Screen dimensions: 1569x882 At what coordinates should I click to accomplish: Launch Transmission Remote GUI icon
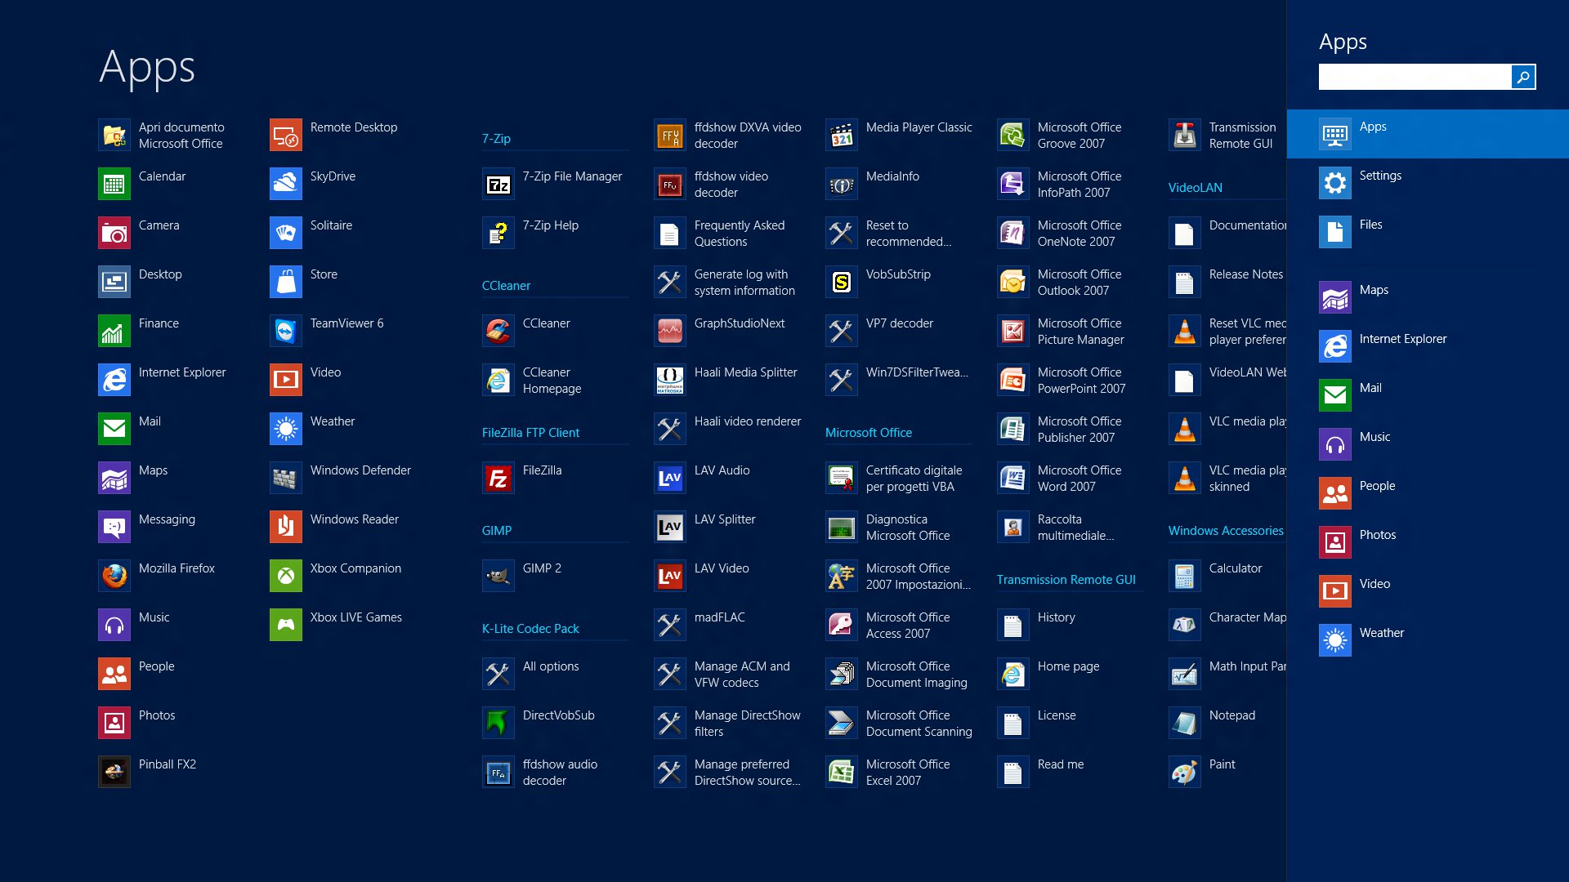pos(1185,135)
